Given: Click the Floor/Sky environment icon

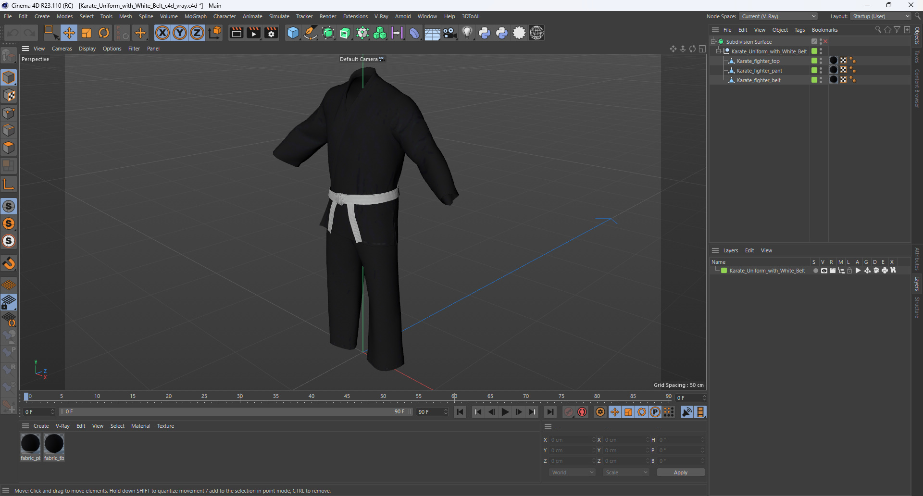Looking at the screenshot, I should click(432, 33).
